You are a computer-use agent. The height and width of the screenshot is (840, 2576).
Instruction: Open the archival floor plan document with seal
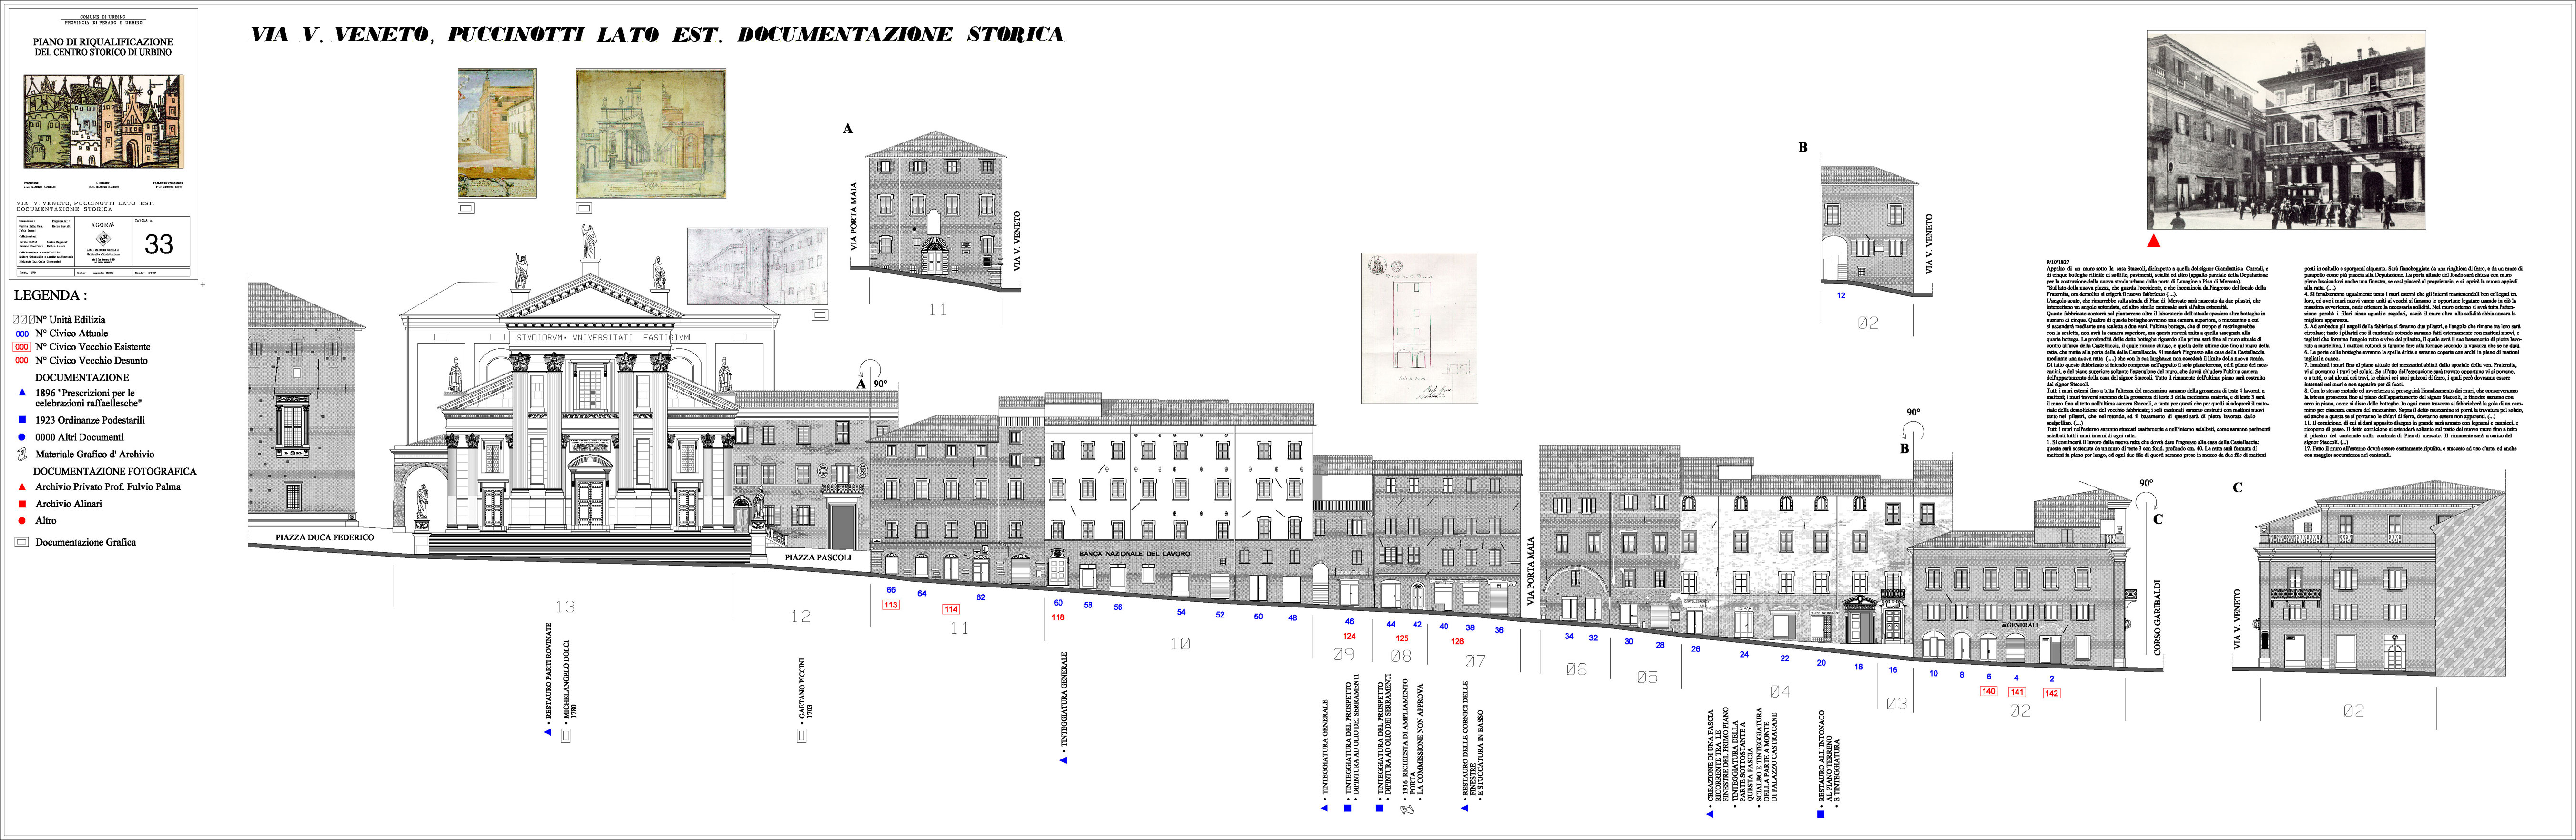(1419, 328)
